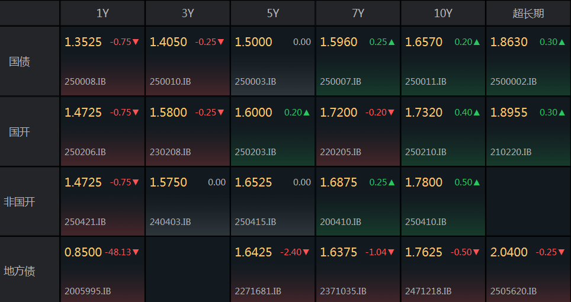Select the 超长期 column header
This screenshot has width=571, height=302.
pyautogui.click(x=528, y=14)
